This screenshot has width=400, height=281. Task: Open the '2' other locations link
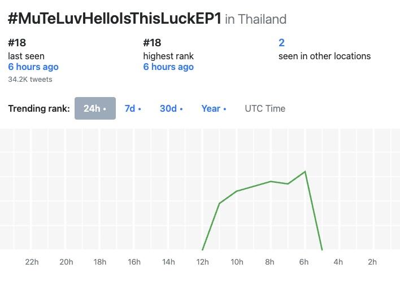pos(281,42)
